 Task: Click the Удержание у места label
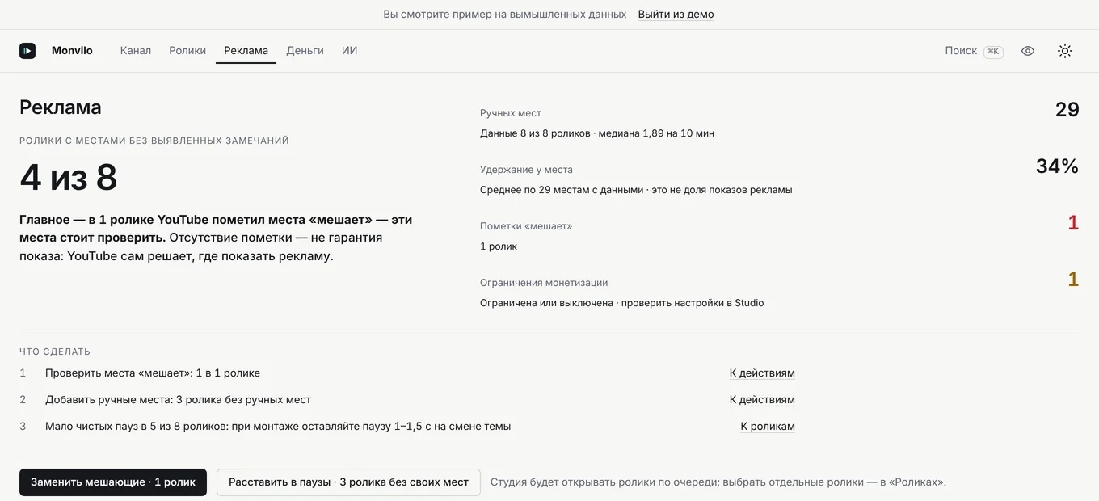(526, 170)
